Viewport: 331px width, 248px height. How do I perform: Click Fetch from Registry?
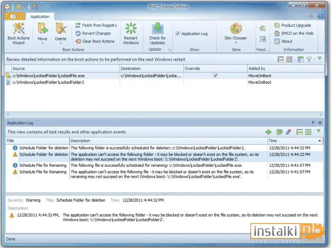point(96,25)
